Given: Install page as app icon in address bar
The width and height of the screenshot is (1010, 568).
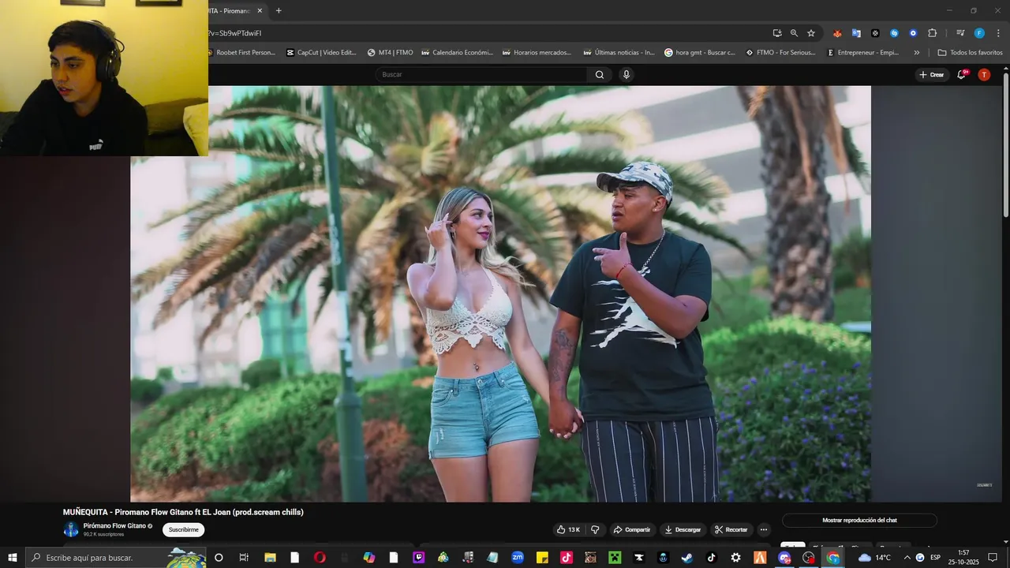Looking at the screenshot, I should click(x=777, y=33).
